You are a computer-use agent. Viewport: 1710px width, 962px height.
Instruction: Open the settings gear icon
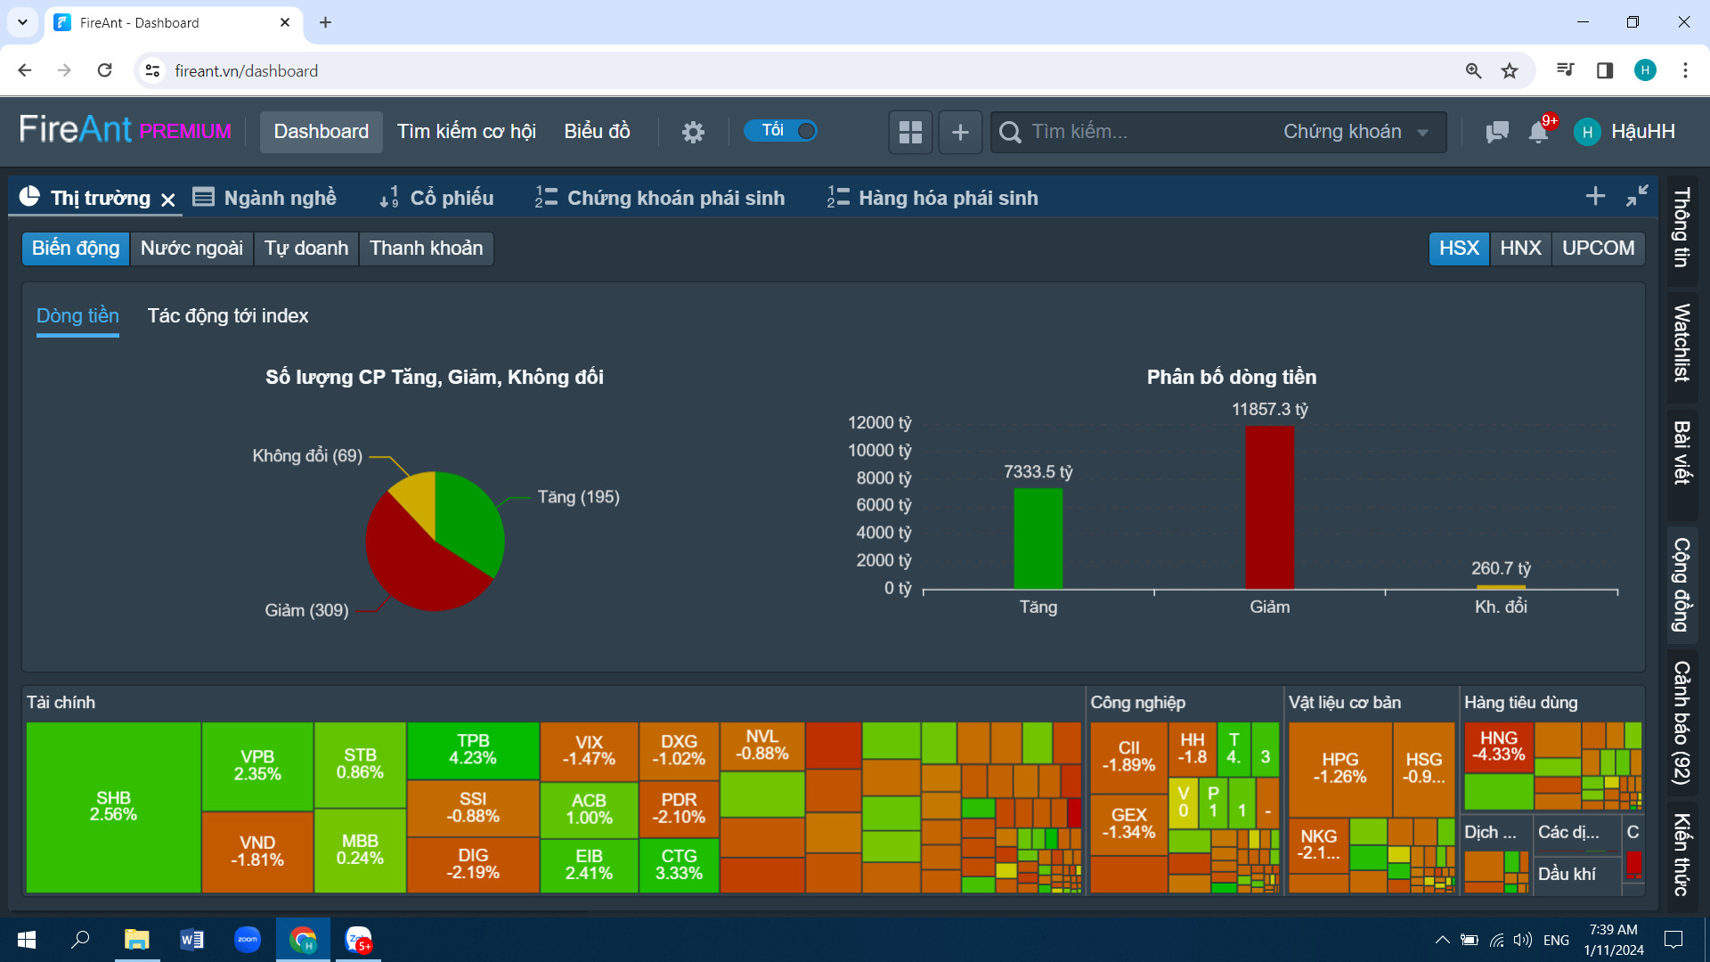(x=693, y=132)
